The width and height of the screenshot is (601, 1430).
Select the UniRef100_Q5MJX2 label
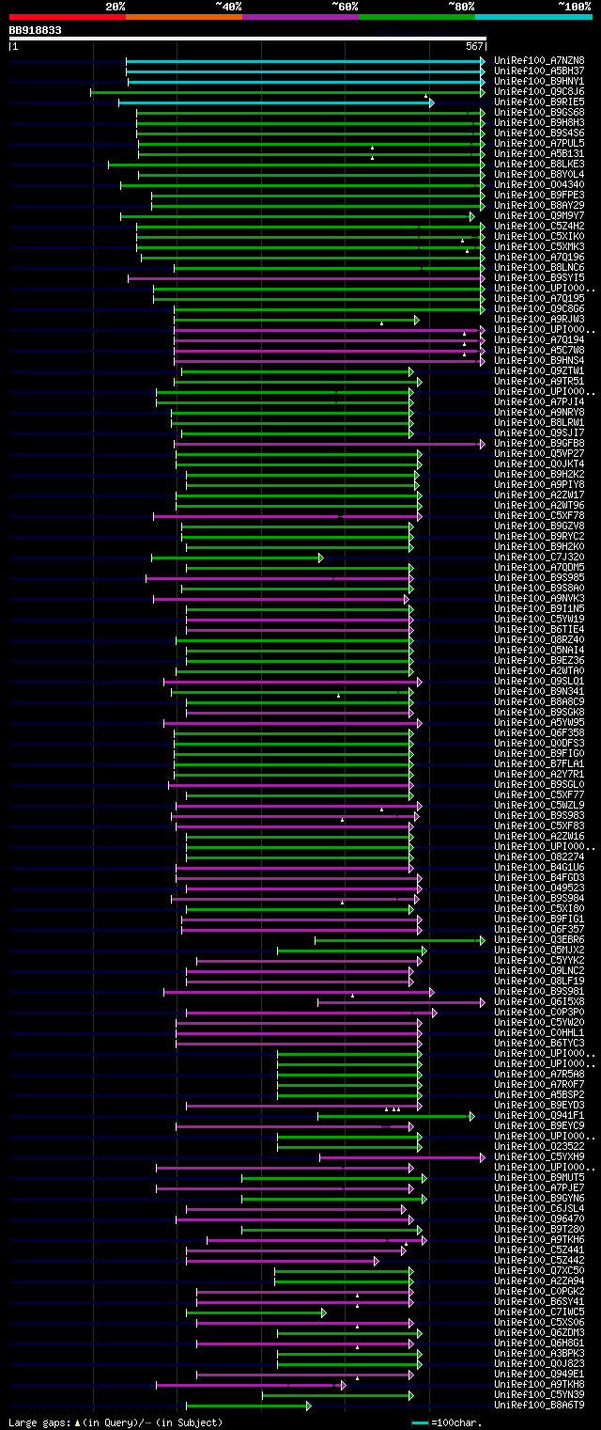point(539,950)
